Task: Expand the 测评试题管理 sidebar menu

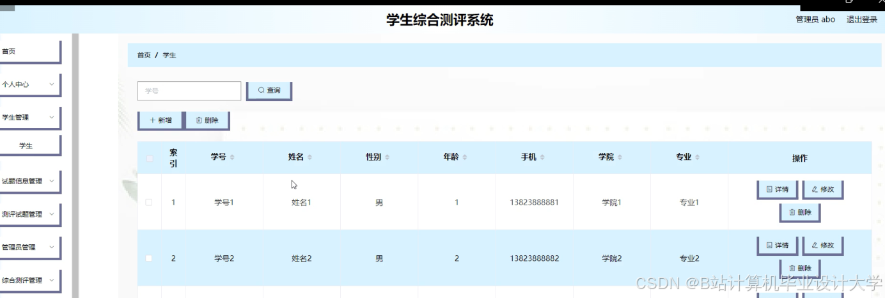Action: (30, 214)
